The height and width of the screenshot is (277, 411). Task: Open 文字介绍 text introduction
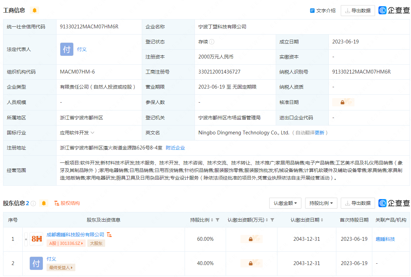[x=323, y=11]
